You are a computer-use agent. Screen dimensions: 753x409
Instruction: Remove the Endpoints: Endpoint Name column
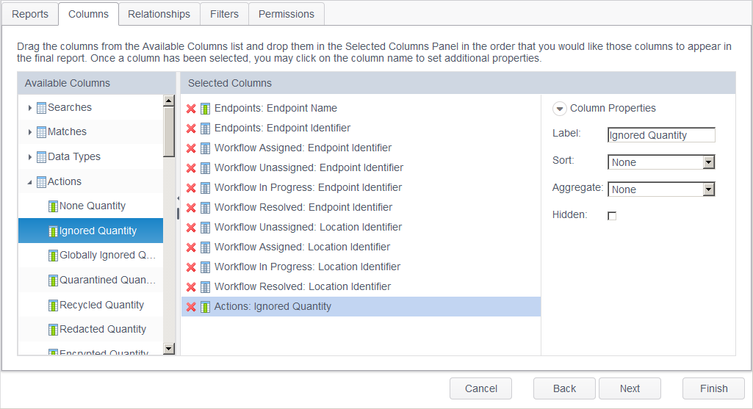(x=191, y=109)
